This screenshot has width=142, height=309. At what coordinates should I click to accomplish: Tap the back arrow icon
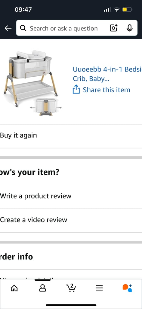point(8,28)
